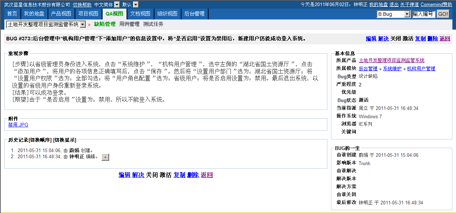
Task: Click the top 编辑 link in the bug title bar
Action: (x=371, y=39)
